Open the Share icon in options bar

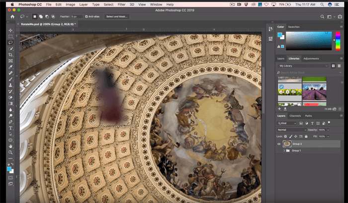click(x=340, y=16)
